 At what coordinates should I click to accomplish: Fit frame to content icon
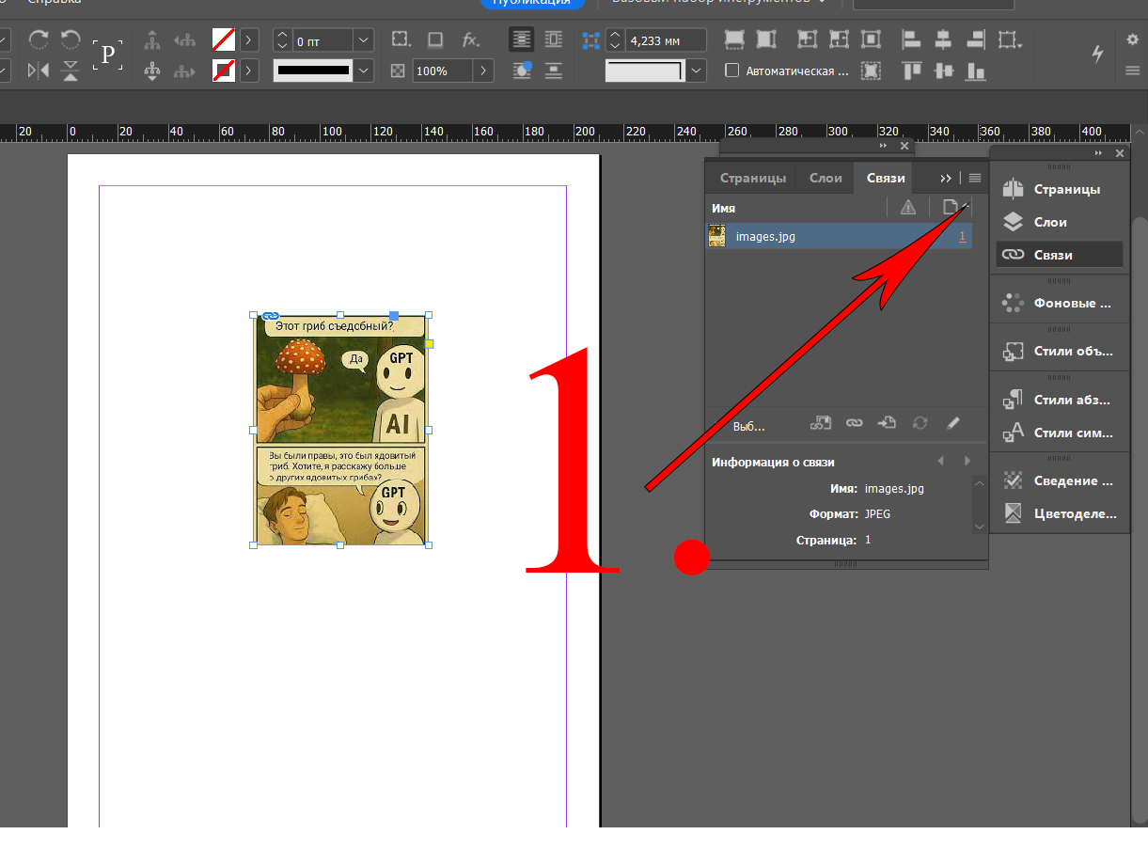click(839, 39)
